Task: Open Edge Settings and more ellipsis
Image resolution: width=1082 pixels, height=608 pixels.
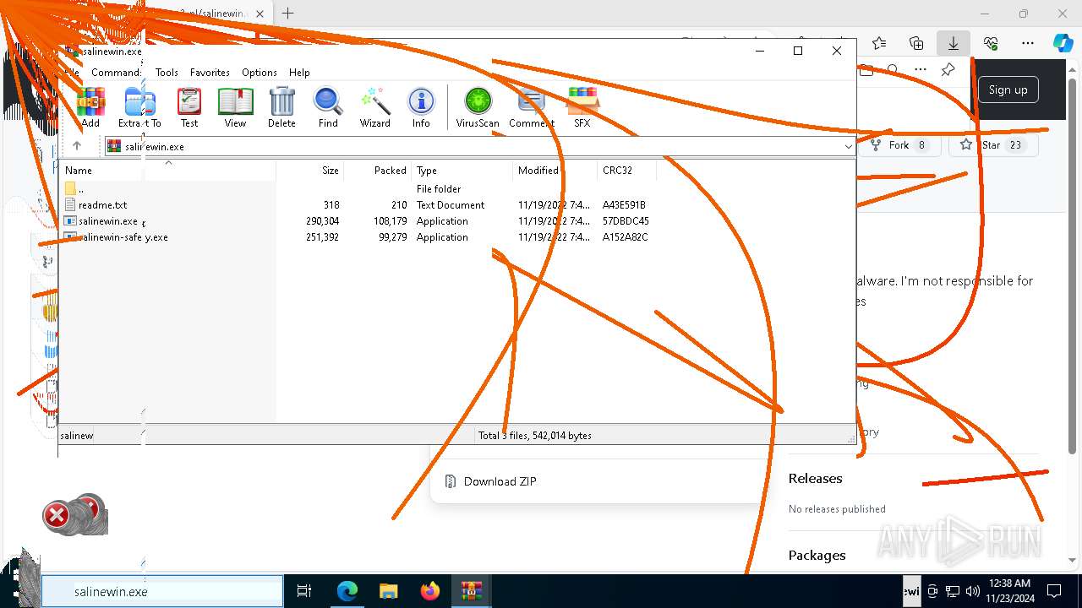Action: click(x=1027, y=43)
